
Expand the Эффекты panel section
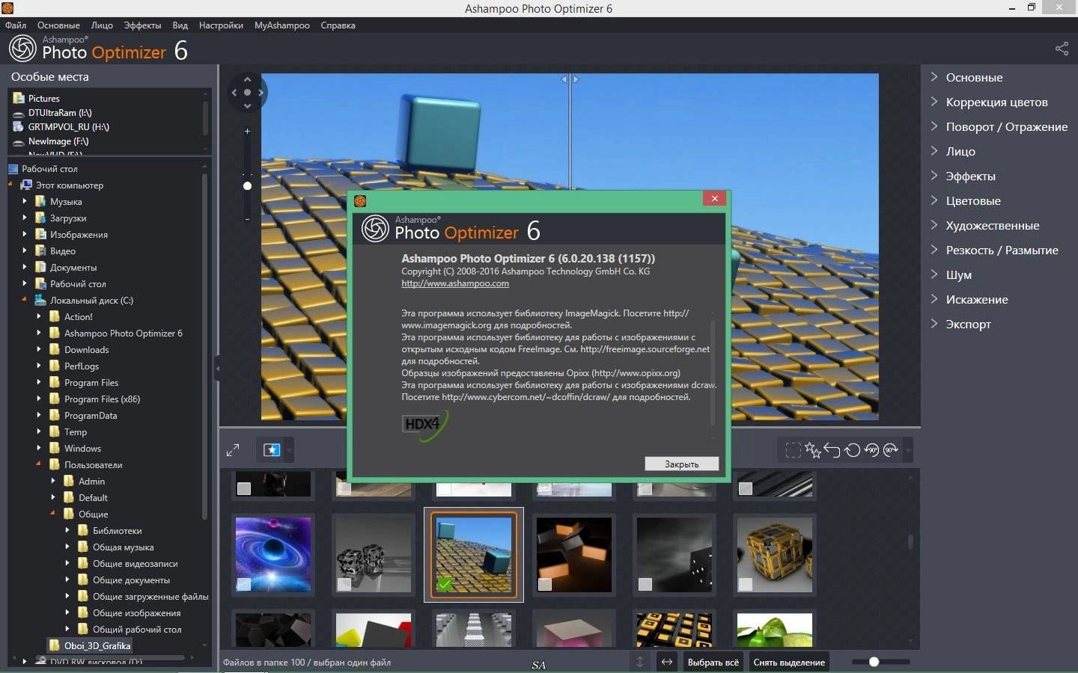click(934, 176)
